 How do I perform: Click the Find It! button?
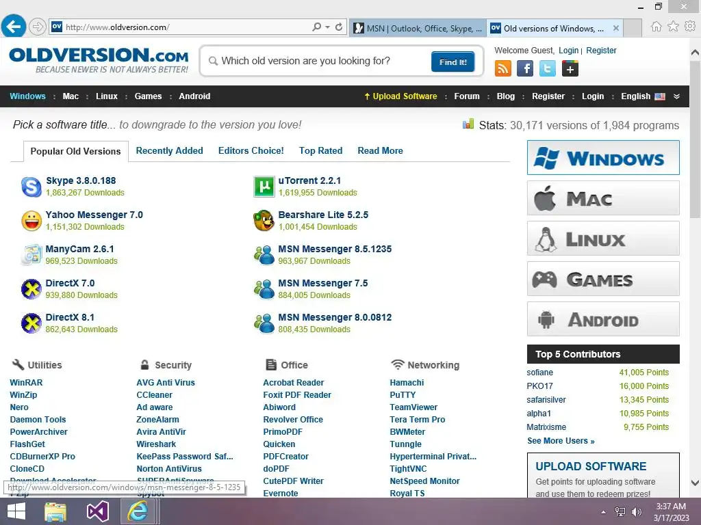coord(453,62)
